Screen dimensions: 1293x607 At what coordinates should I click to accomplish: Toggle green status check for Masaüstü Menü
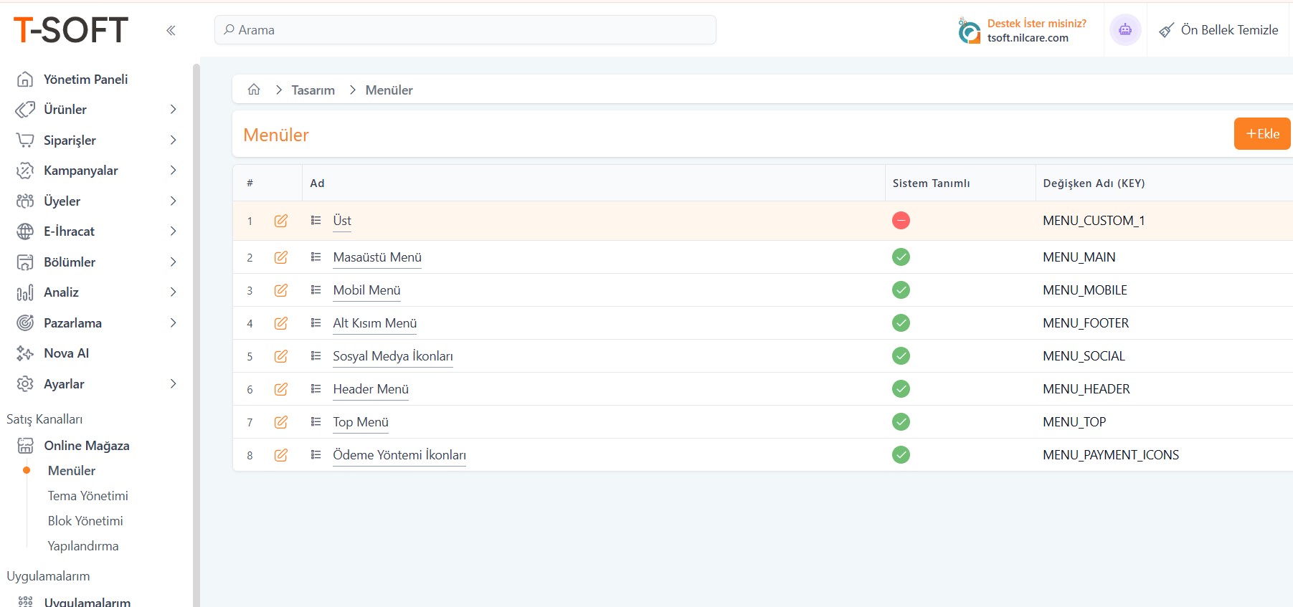901,257
